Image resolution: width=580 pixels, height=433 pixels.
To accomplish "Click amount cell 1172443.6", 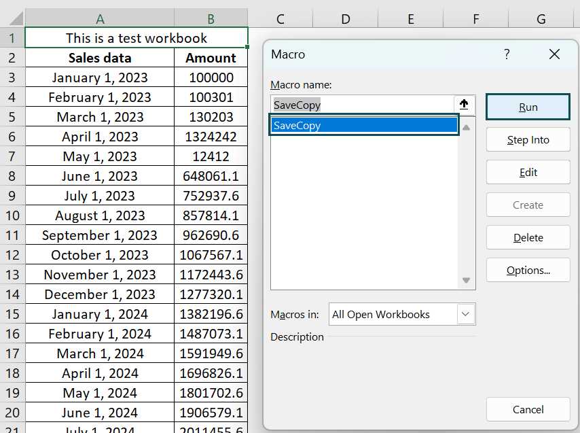I will point(211,275).
